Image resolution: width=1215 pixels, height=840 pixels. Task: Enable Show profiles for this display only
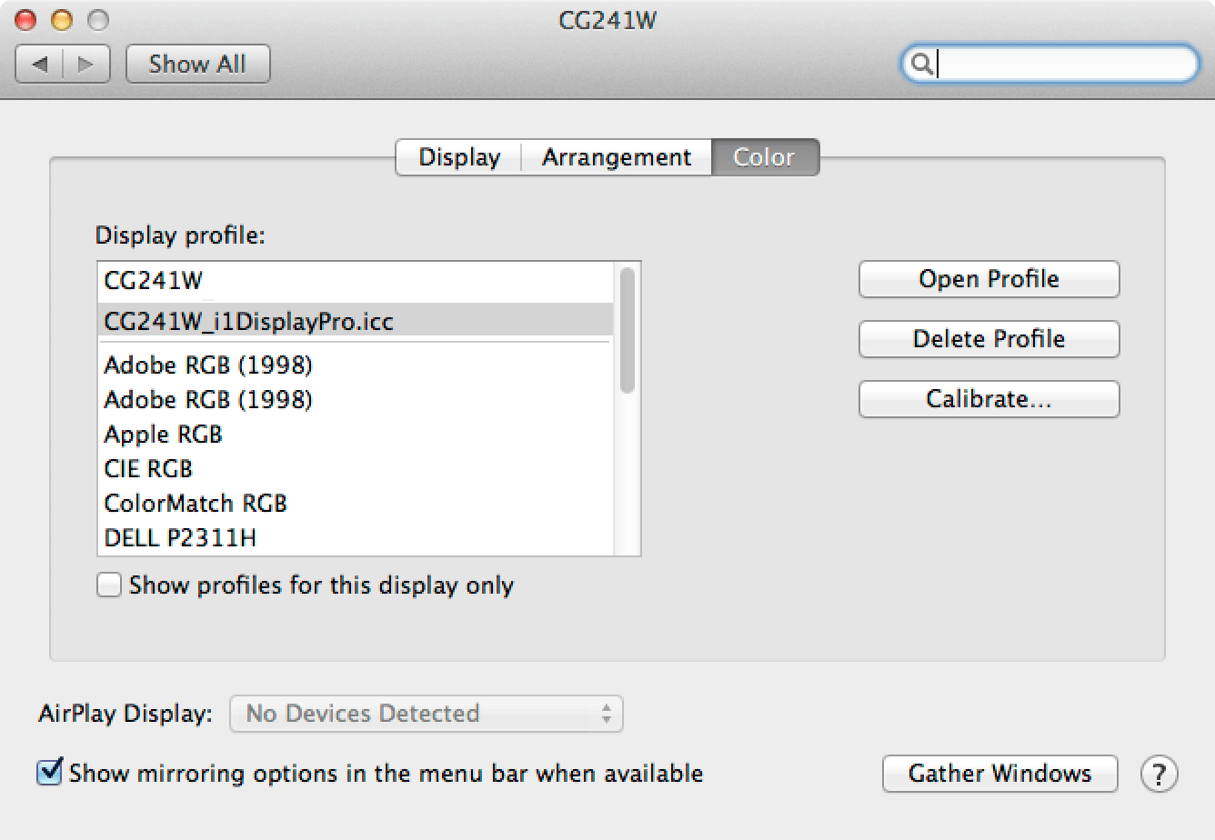coord(109,585)
